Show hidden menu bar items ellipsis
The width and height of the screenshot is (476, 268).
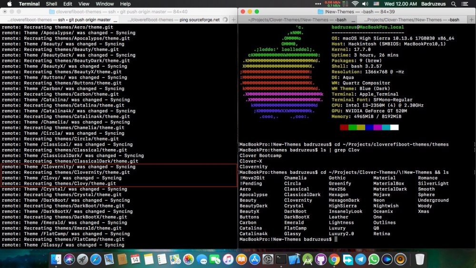(318, 4)
